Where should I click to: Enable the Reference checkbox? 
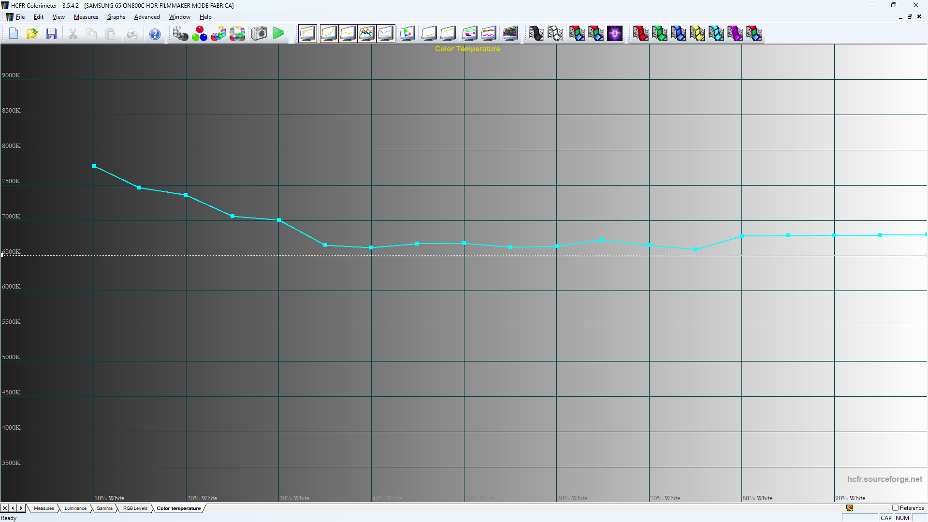[895, 508]
